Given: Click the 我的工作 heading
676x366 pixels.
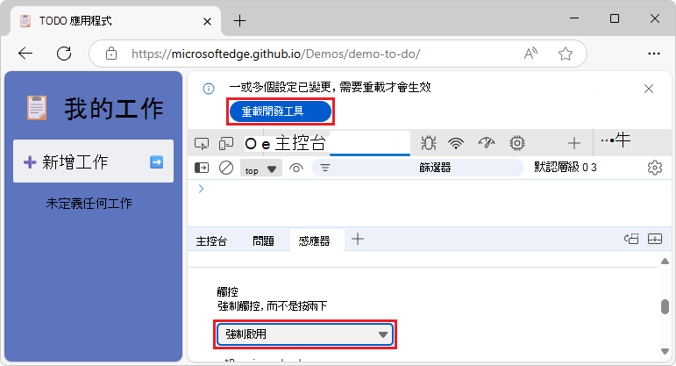Looking at the screenshot, I should (114, 108).
